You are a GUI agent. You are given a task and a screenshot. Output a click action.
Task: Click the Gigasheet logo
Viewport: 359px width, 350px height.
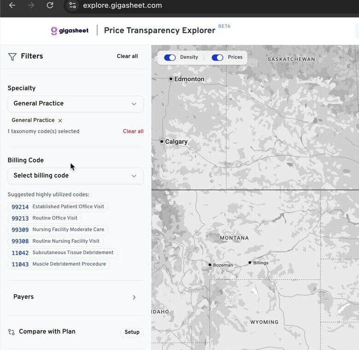[69, 30]
